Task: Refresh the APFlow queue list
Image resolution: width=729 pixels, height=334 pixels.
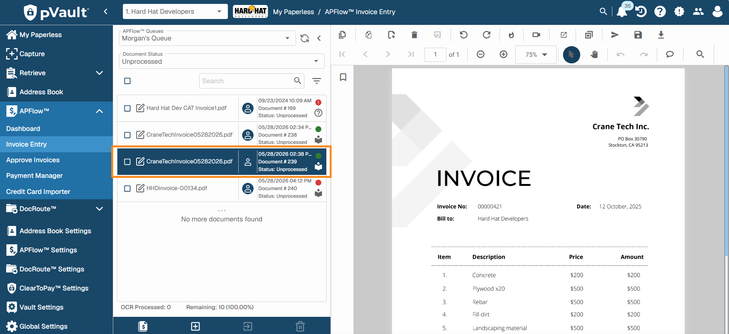Action: click(x=304, y=38)
